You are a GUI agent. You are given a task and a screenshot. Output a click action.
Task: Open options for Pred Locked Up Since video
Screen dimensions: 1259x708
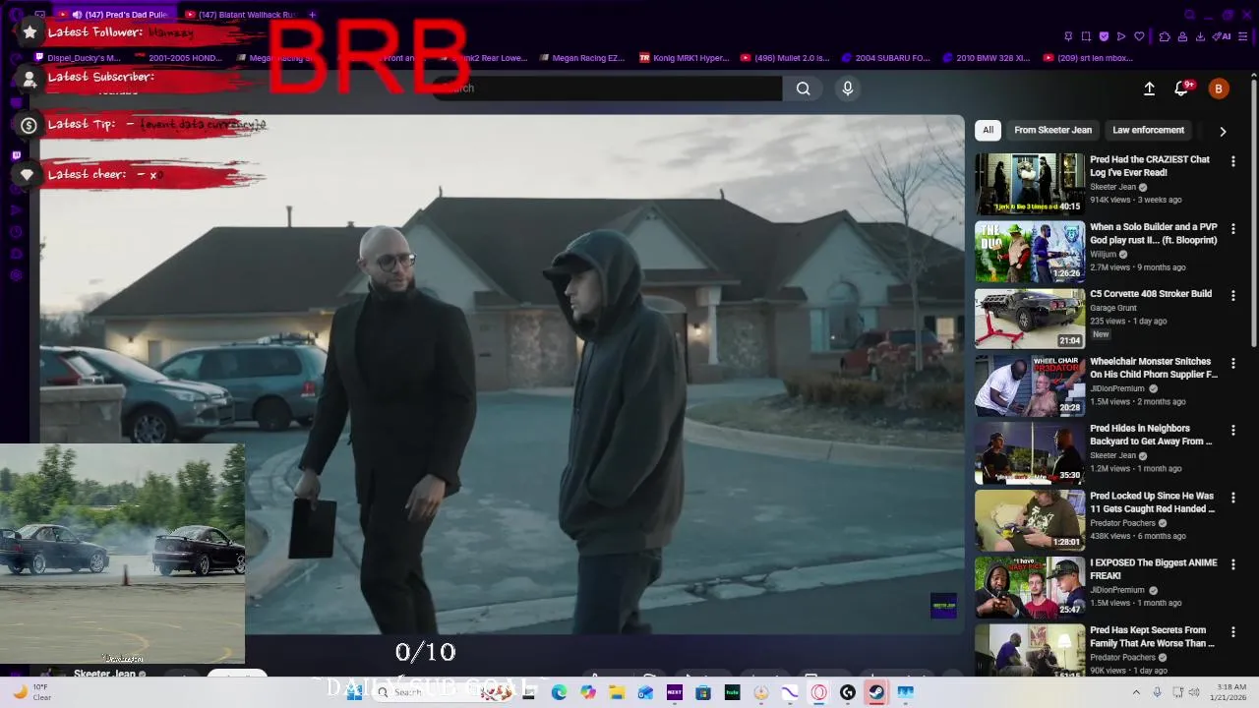tap(1233, 498)
